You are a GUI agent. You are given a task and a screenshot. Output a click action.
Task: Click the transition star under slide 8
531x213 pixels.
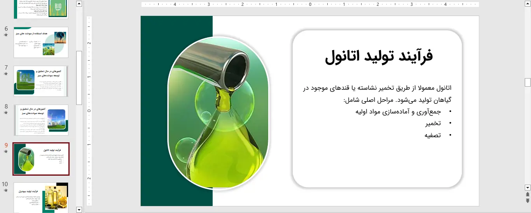[x=5, y=112]
